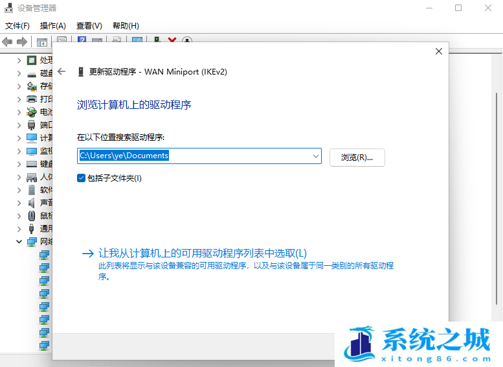Open the driver location path dropdown
The width and height of the screenshot is (503, 367).
tap(315, 156)
